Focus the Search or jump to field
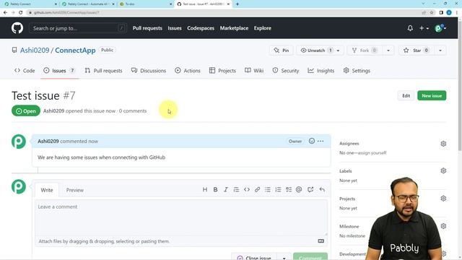The height and width of the screenshot is (260, 462). 78,28
